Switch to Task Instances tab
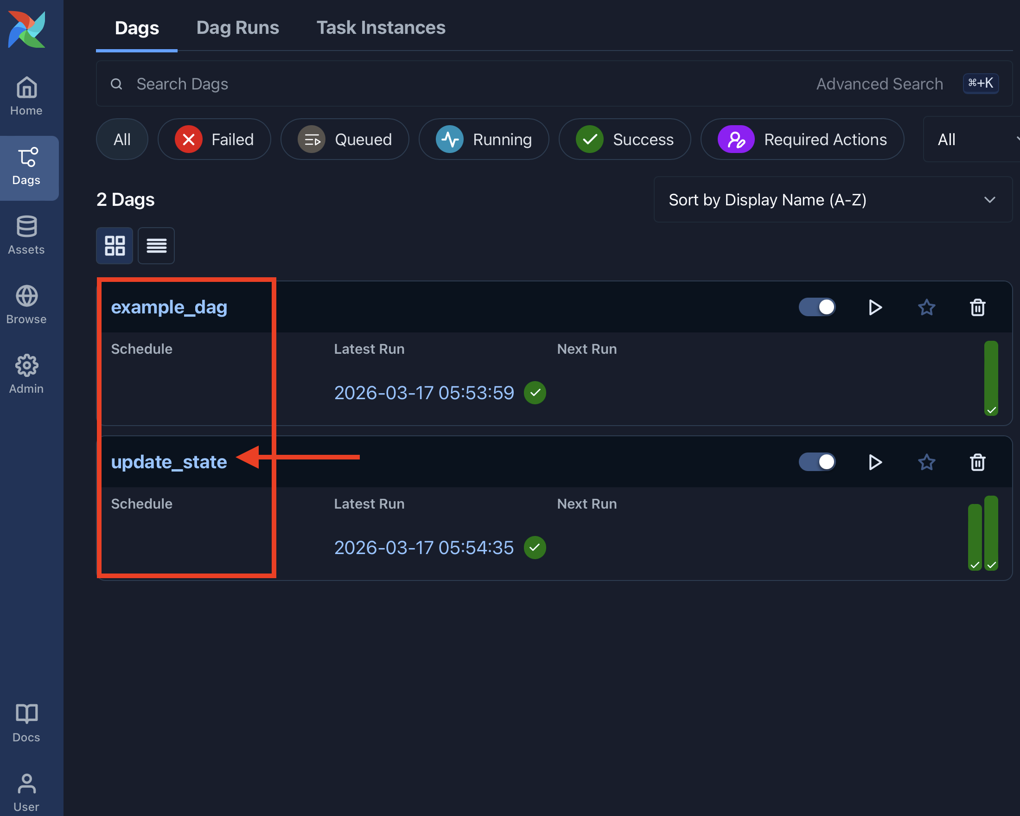1020x816 pixels. [381, 27]
